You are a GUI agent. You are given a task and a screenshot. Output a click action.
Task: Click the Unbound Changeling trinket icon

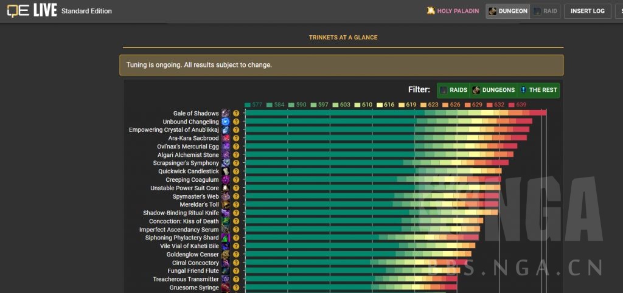(x=225, y=122)
